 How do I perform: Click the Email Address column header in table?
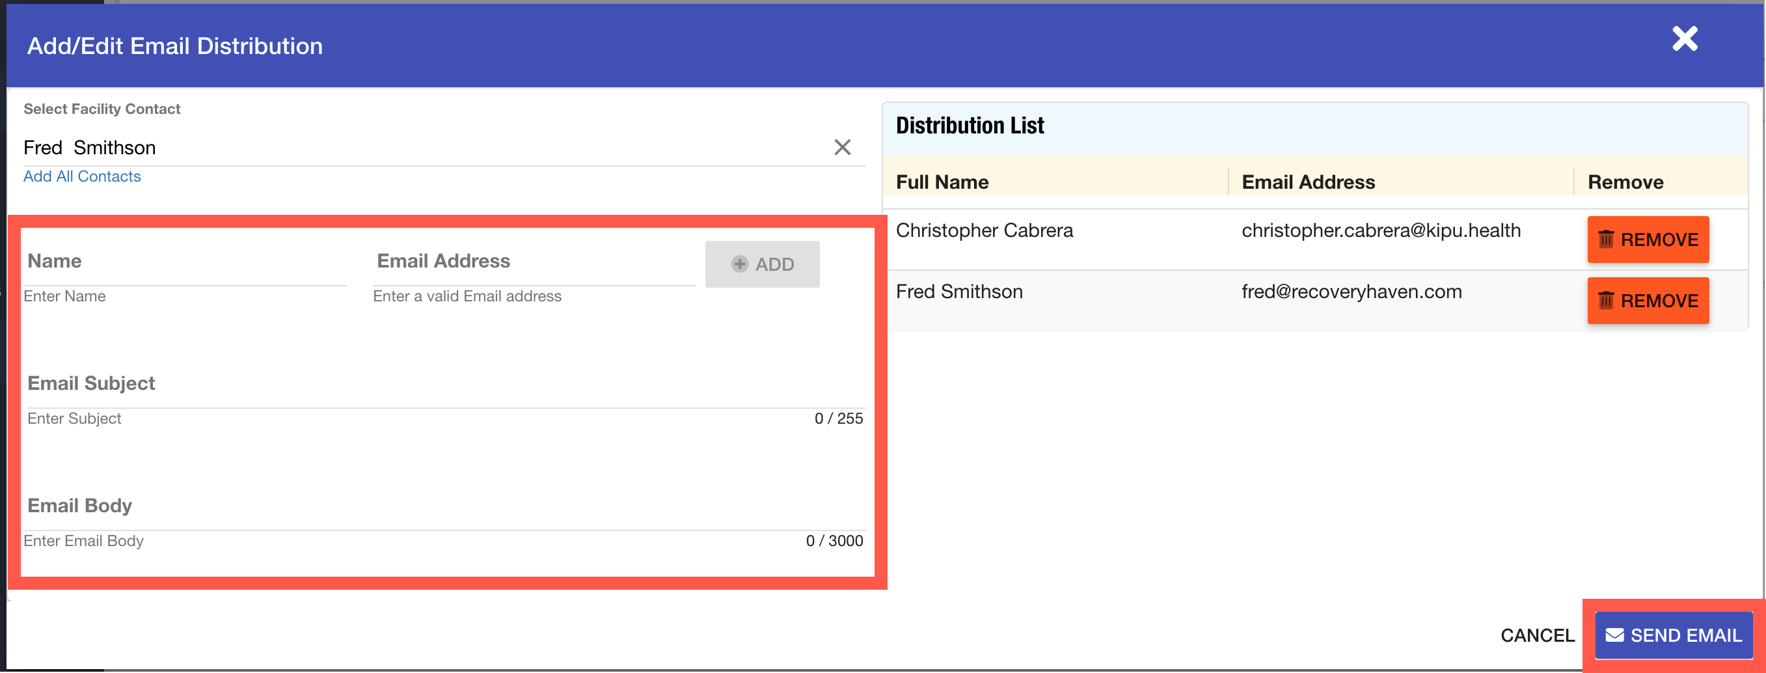(1308, 182)
